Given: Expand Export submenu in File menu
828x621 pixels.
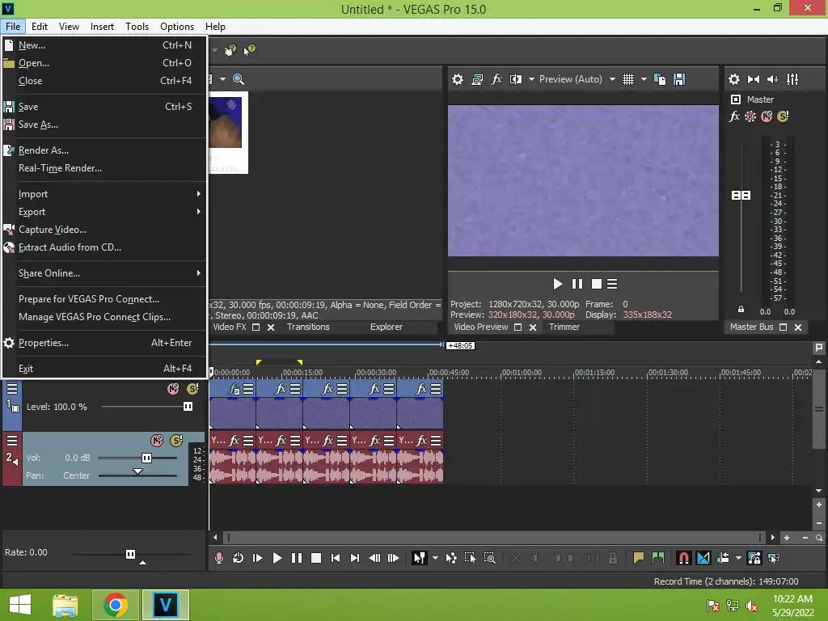Looking at the screenshot, I should point(104,212).
